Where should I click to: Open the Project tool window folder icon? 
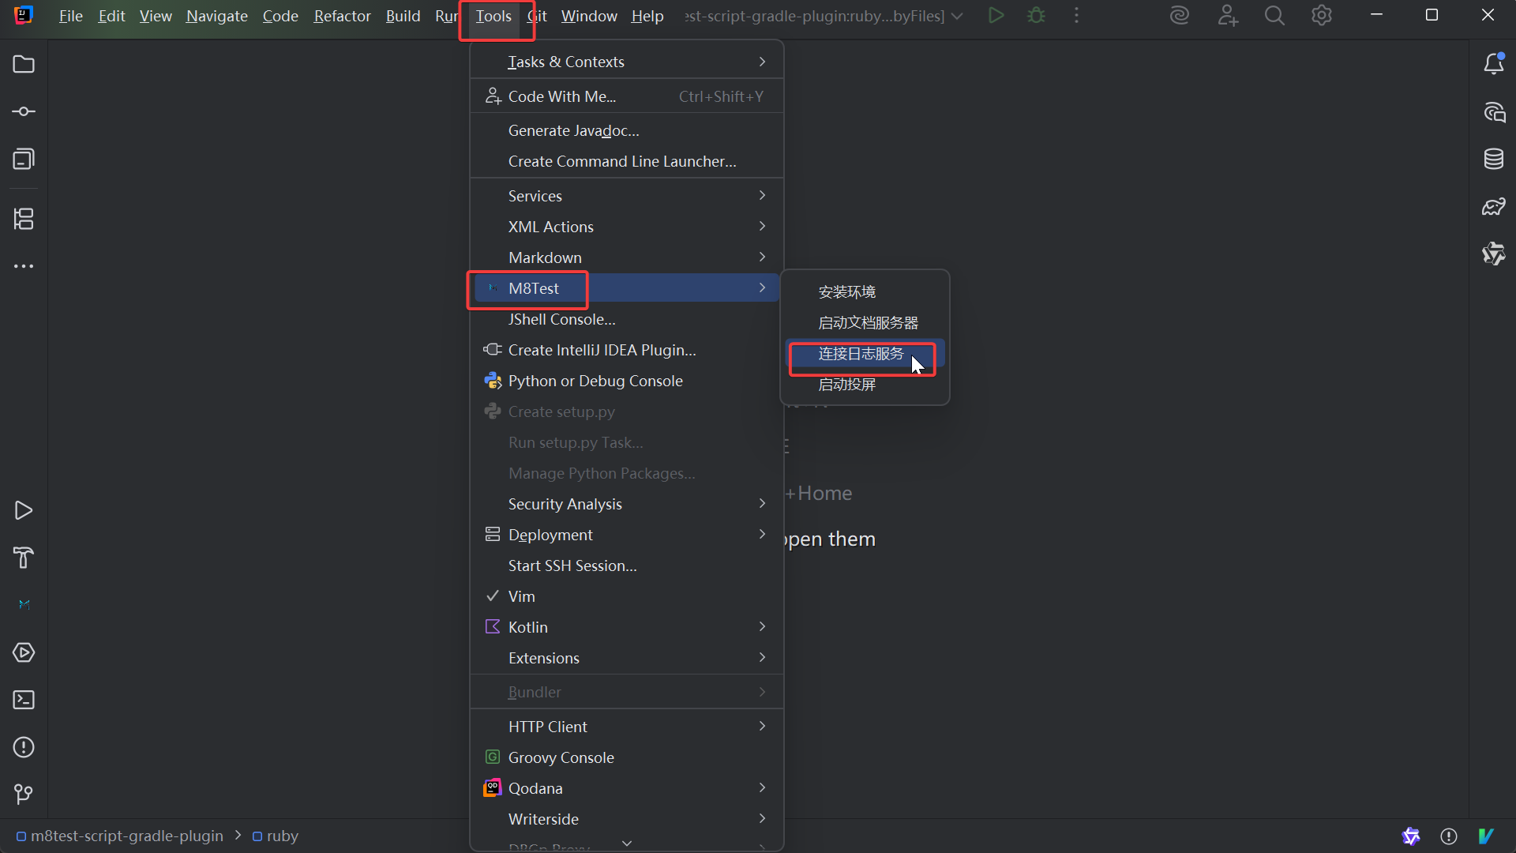pyautogui.click(x=24, y=64)
